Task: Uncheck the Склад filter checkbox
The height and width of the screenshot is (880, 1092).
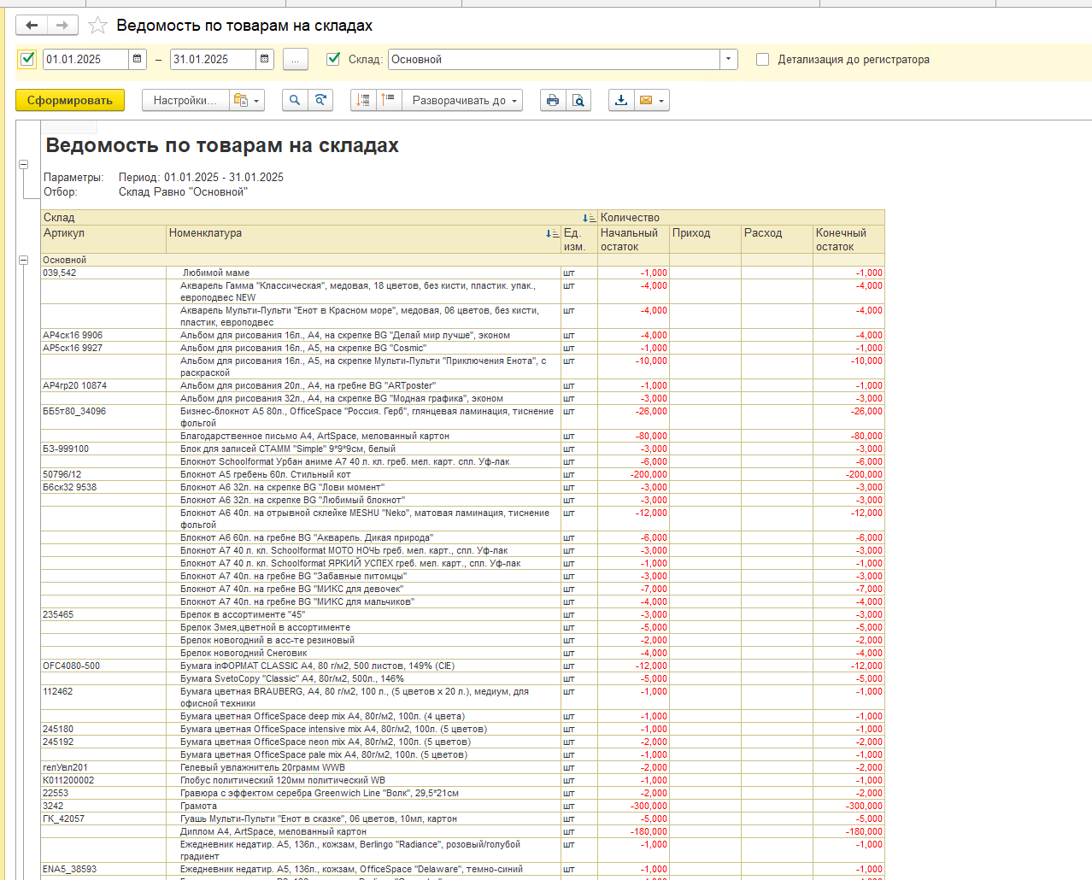Action: click(x=334, y=59)
